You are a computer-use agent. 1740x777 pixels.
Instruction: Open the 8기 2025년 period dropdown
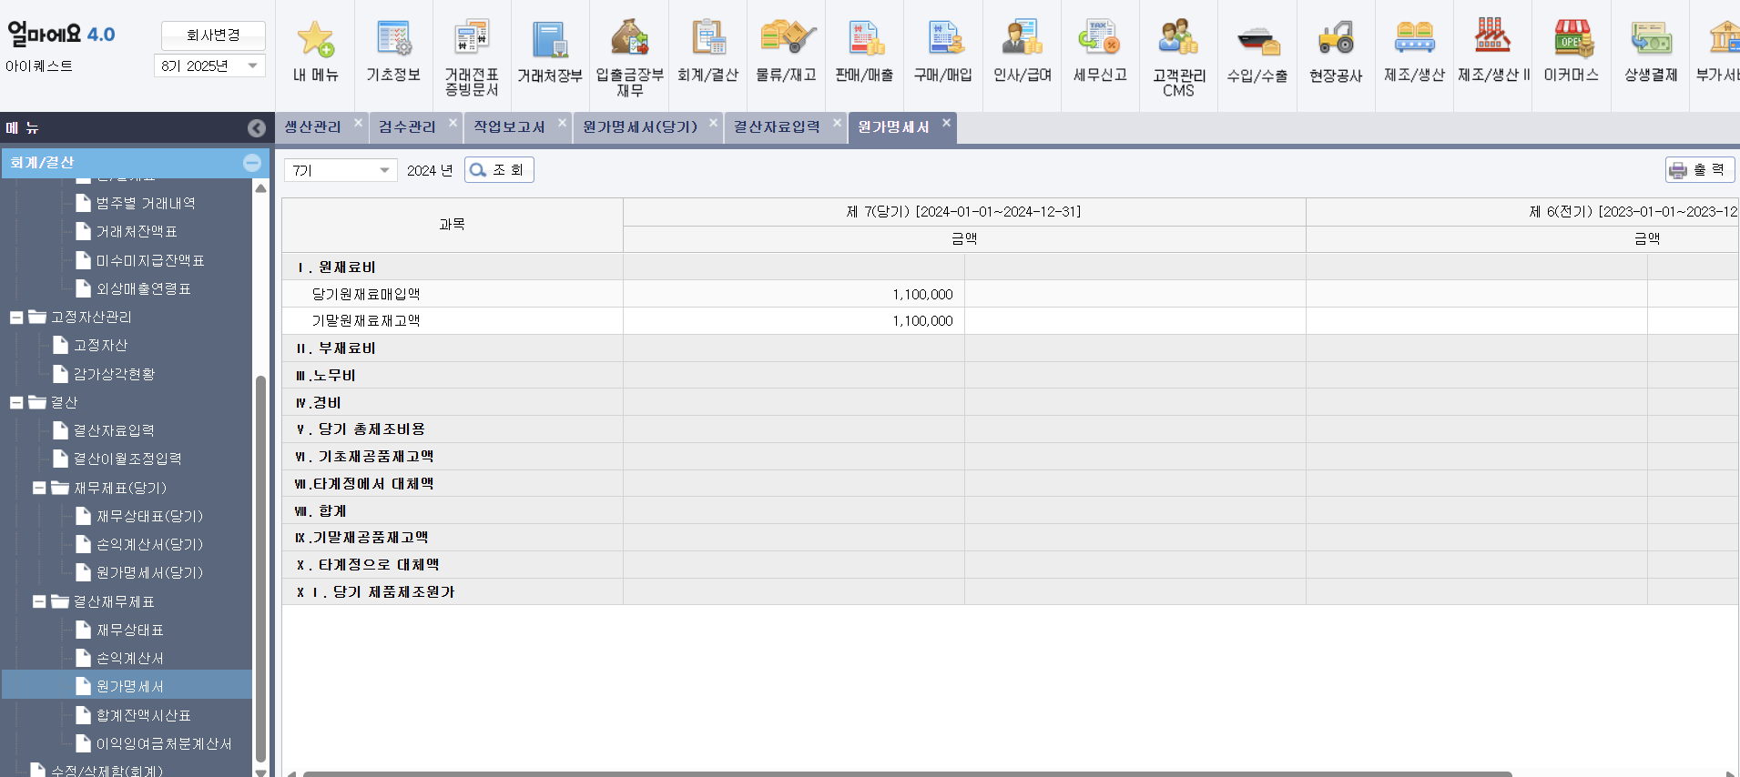pos(209,66)
